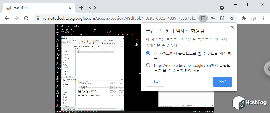Click the 관리 button
Screen dimensions: 270x113
coord(155,82)
